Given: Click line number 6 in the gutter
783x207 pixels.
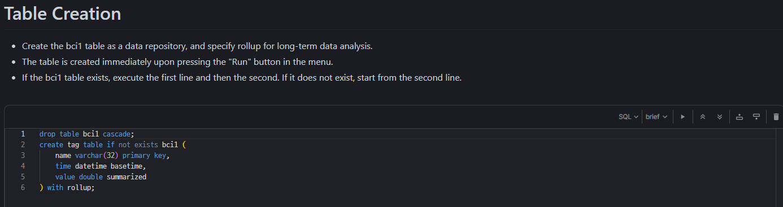Looking at the screenshot, I should 23,187.
